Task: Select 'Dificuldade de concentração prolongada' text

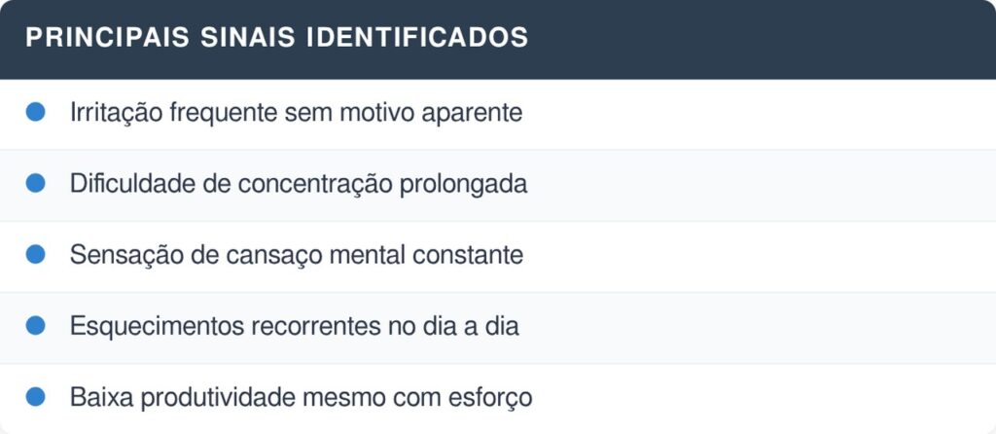Action: [298, 184]
